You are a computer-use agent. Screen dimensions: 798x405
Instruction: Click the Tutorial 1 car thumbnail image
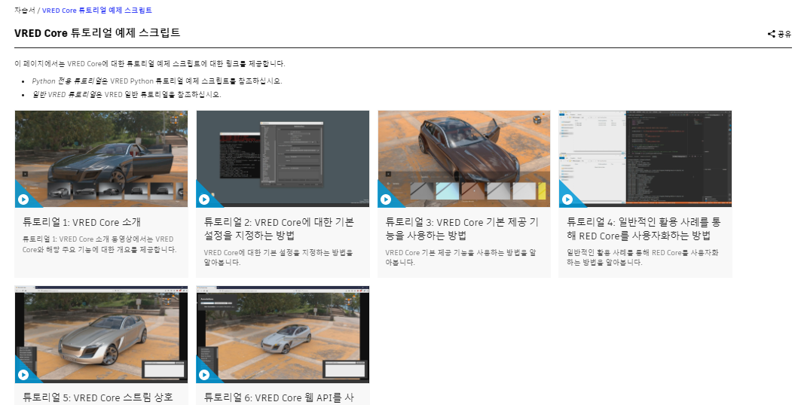(x=101, y=159)
